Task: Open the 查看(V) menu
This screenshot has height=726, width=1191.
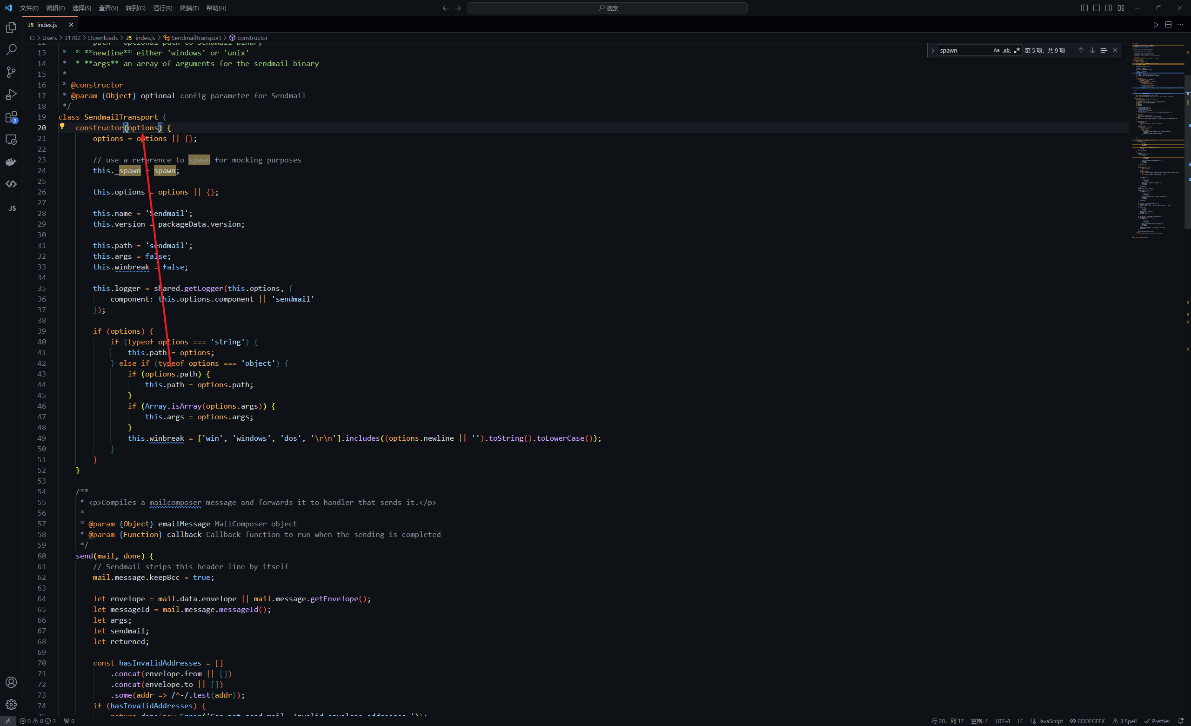Action: pyautogui.click(x=108, y=8)
